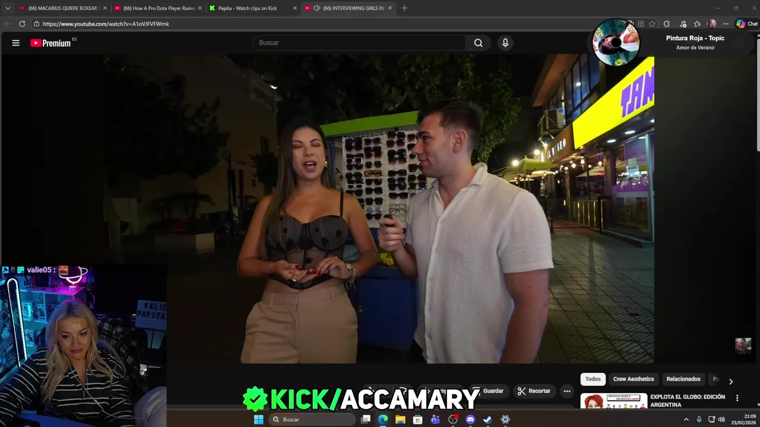
Task: Open the settings gear app on taskbar
Action: (x=505, y=419)
